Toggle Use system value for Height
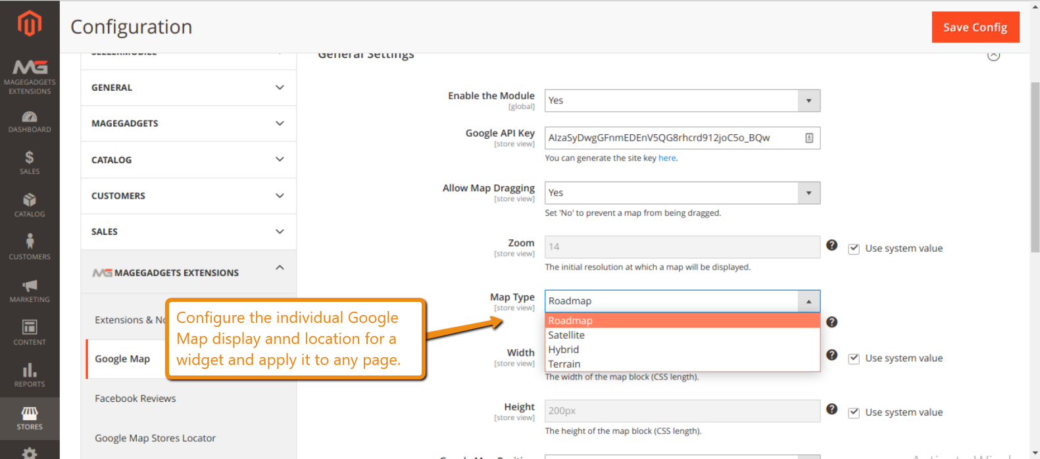The image size is (1040, 459). [x=854, y=412]
